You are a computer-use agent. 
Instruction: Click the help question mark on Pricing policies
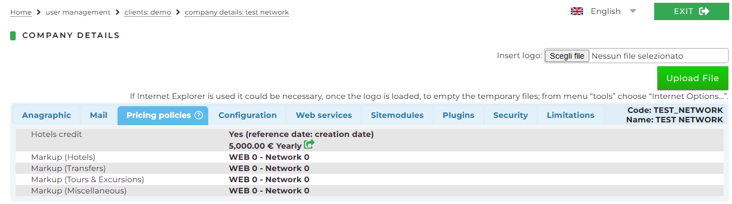pos(198,115)
